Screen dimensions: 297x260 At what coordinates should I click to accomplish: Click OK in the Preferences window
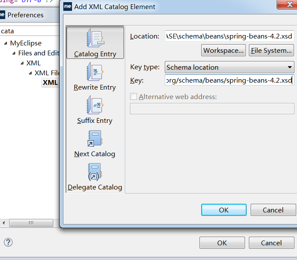coord(222,243)
